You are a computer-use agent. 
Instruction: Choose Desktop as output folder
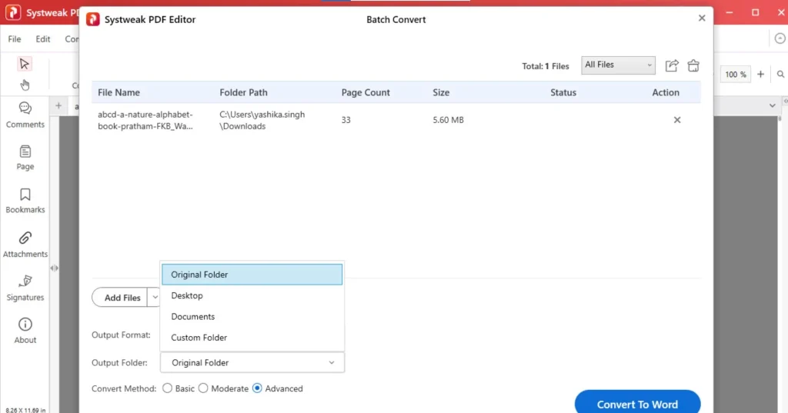click(x=252, y=295)
